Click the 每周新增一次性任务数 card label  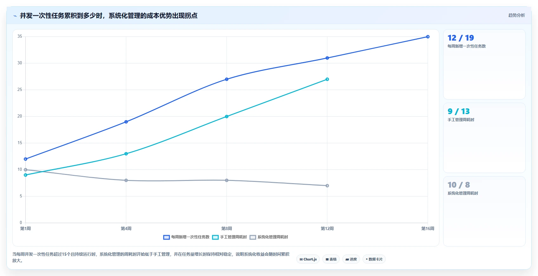point(467,46)
